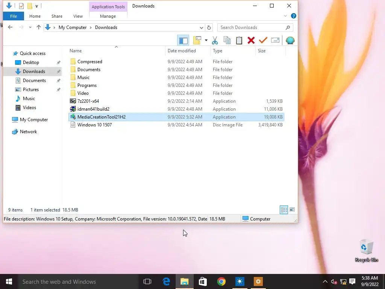
Task: Select the Compressed folder
Action: coord(89,62)
